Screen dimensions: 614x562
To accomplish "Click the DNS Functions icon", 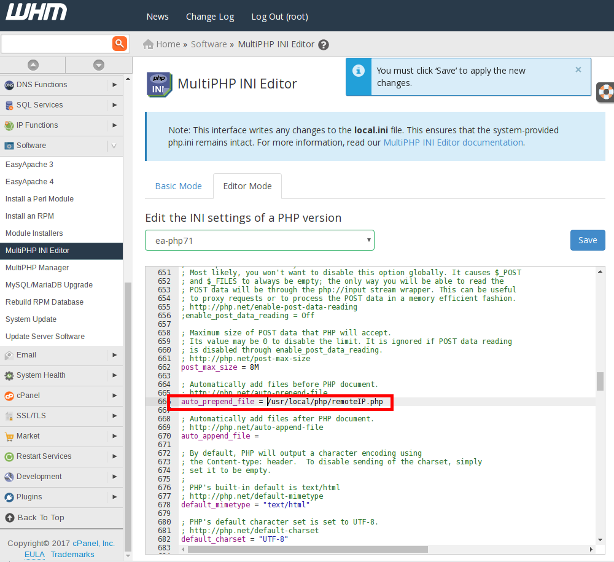I will [9, 85].
